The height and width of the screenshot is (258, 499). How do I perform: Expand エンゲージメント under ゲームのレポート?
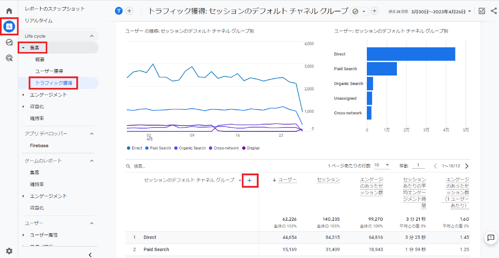pos(23,196)
